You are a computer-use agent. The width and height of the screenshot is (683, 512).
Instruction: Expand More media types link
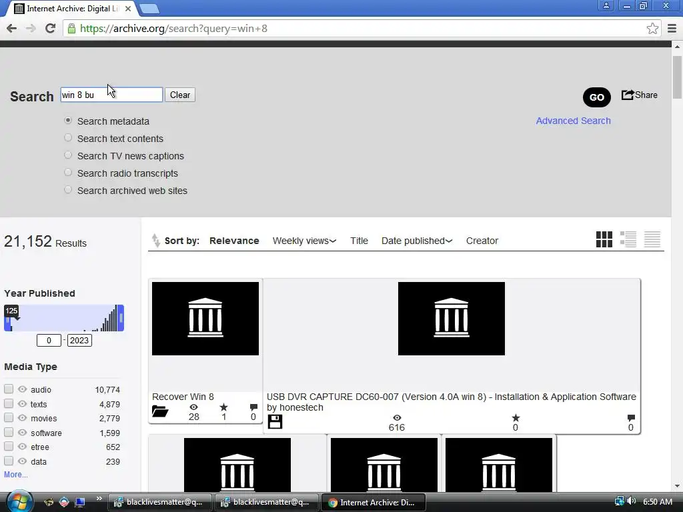[x=16, y=475]
